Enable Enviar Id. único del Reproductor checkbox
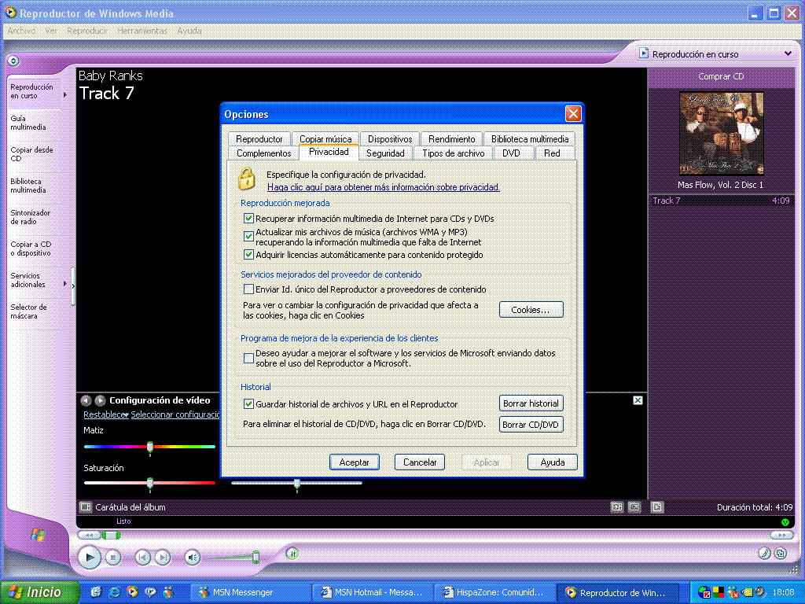 pos(249,289)
